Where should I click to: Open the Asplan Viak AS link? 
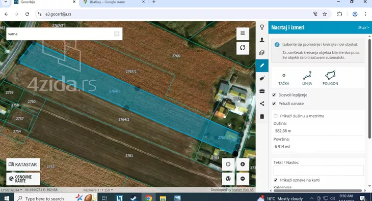pyautogui.click(x=243, y=190)
